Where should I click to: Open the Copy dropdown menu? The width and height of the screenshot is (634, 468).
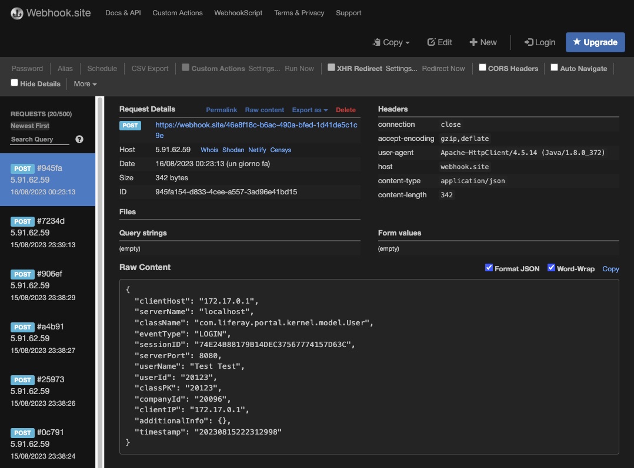(391, 42)
